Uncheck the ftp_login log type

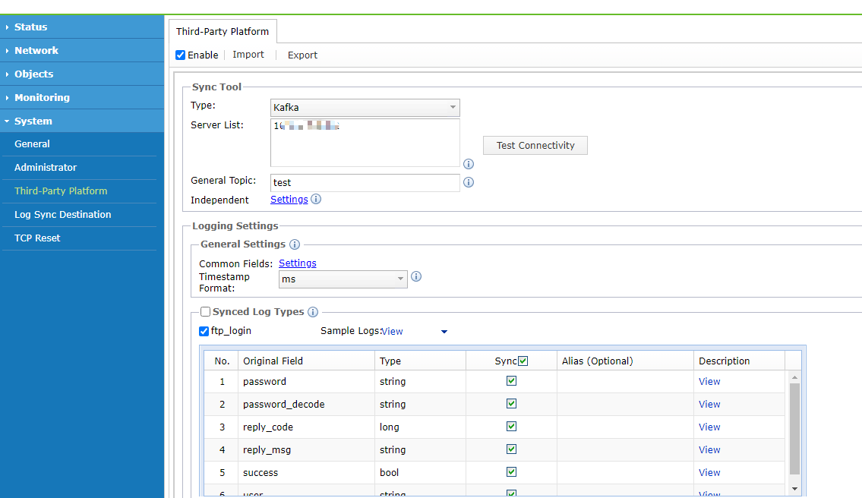coord(204,331)
